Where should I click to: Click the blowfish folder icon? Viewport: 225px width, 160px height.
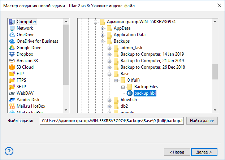(116, 100)
